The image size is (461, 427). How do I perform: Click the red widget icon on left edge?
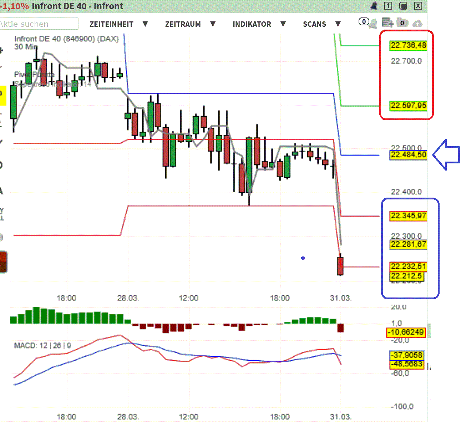(x=2, y=262)
